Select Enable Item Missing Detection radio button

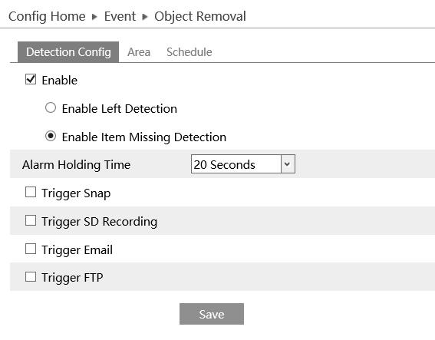pos(51,136)
